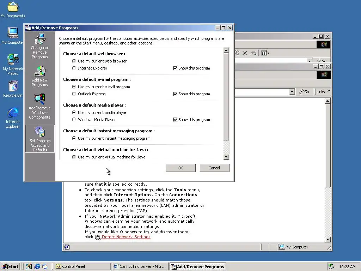Viewport: 361px width, 271px height.
Task: Click the 'Choose a default web browser :' heading
Action: 94,54
